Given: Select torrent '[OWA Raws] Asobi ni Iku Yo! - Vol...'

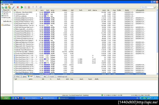Looking at the screenshot, I should point(79,48).
